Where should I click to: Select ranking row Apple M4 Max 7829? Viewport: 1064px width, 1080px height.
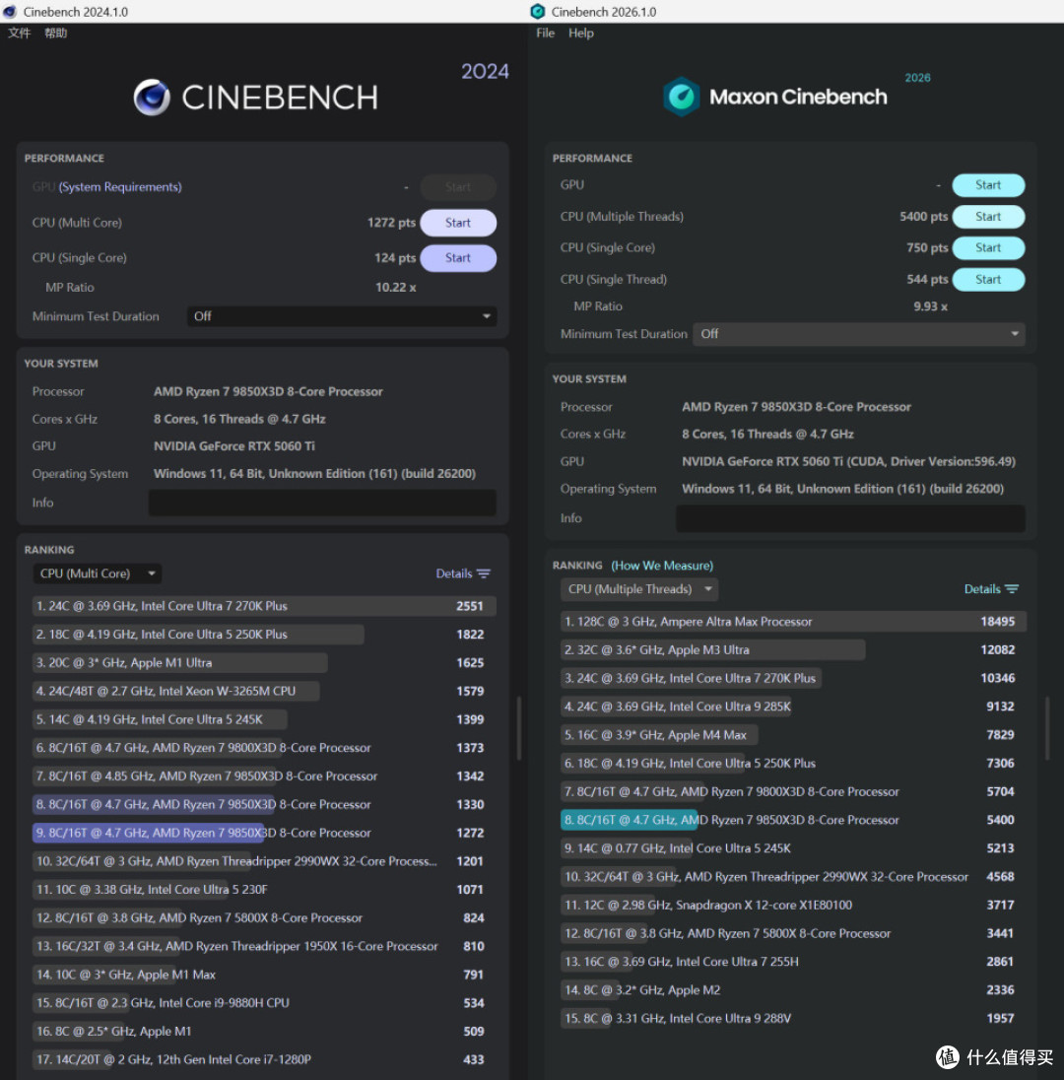click(793, 735)
